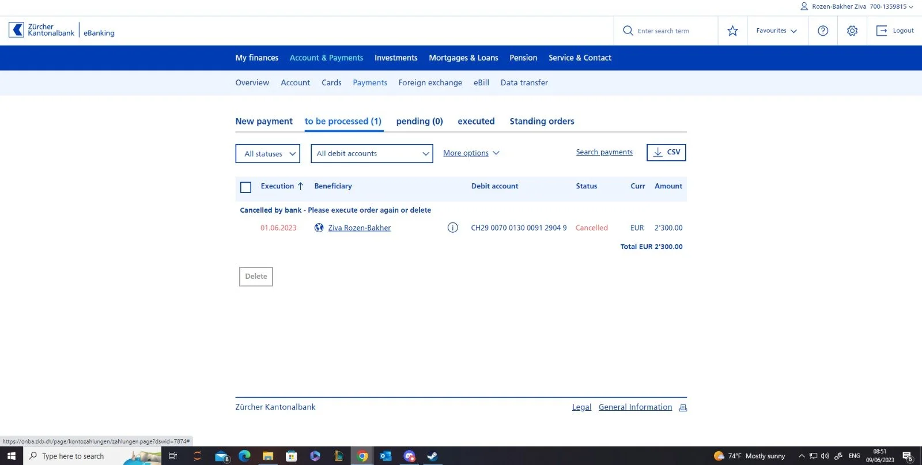Switch to the executed tab
Screen dimensions: 922x465
point(476,121)
